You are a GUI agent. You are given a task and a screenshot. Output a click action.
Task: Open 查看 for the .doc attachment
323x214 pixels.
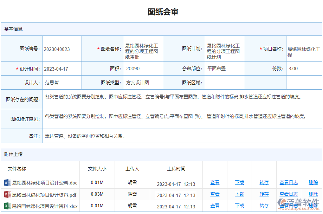[214, 182]
